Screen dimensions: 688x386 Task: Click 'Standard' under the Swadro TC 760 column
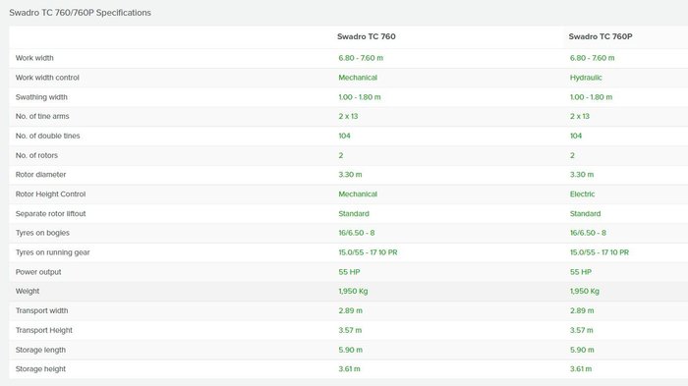pos(354,213)
